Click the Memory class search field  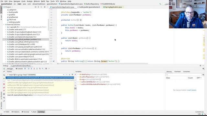(183, 75)
